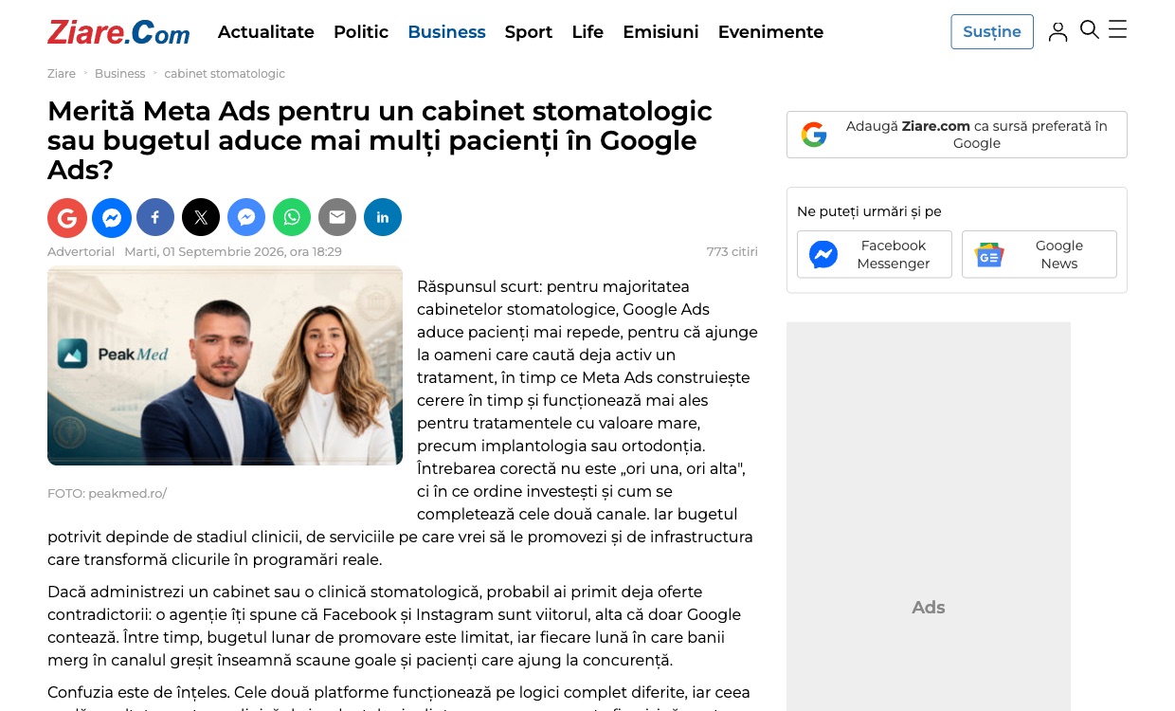The image size is (1175, 711).
Task: Click PeakMed article image
Action: coord(225,366)
